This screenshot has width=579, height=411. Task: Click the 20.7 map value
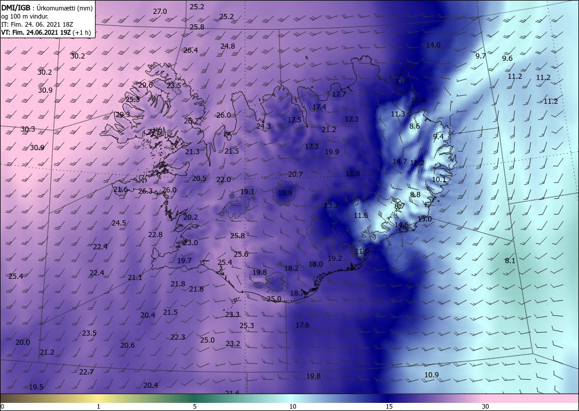[x=295, y=174]
